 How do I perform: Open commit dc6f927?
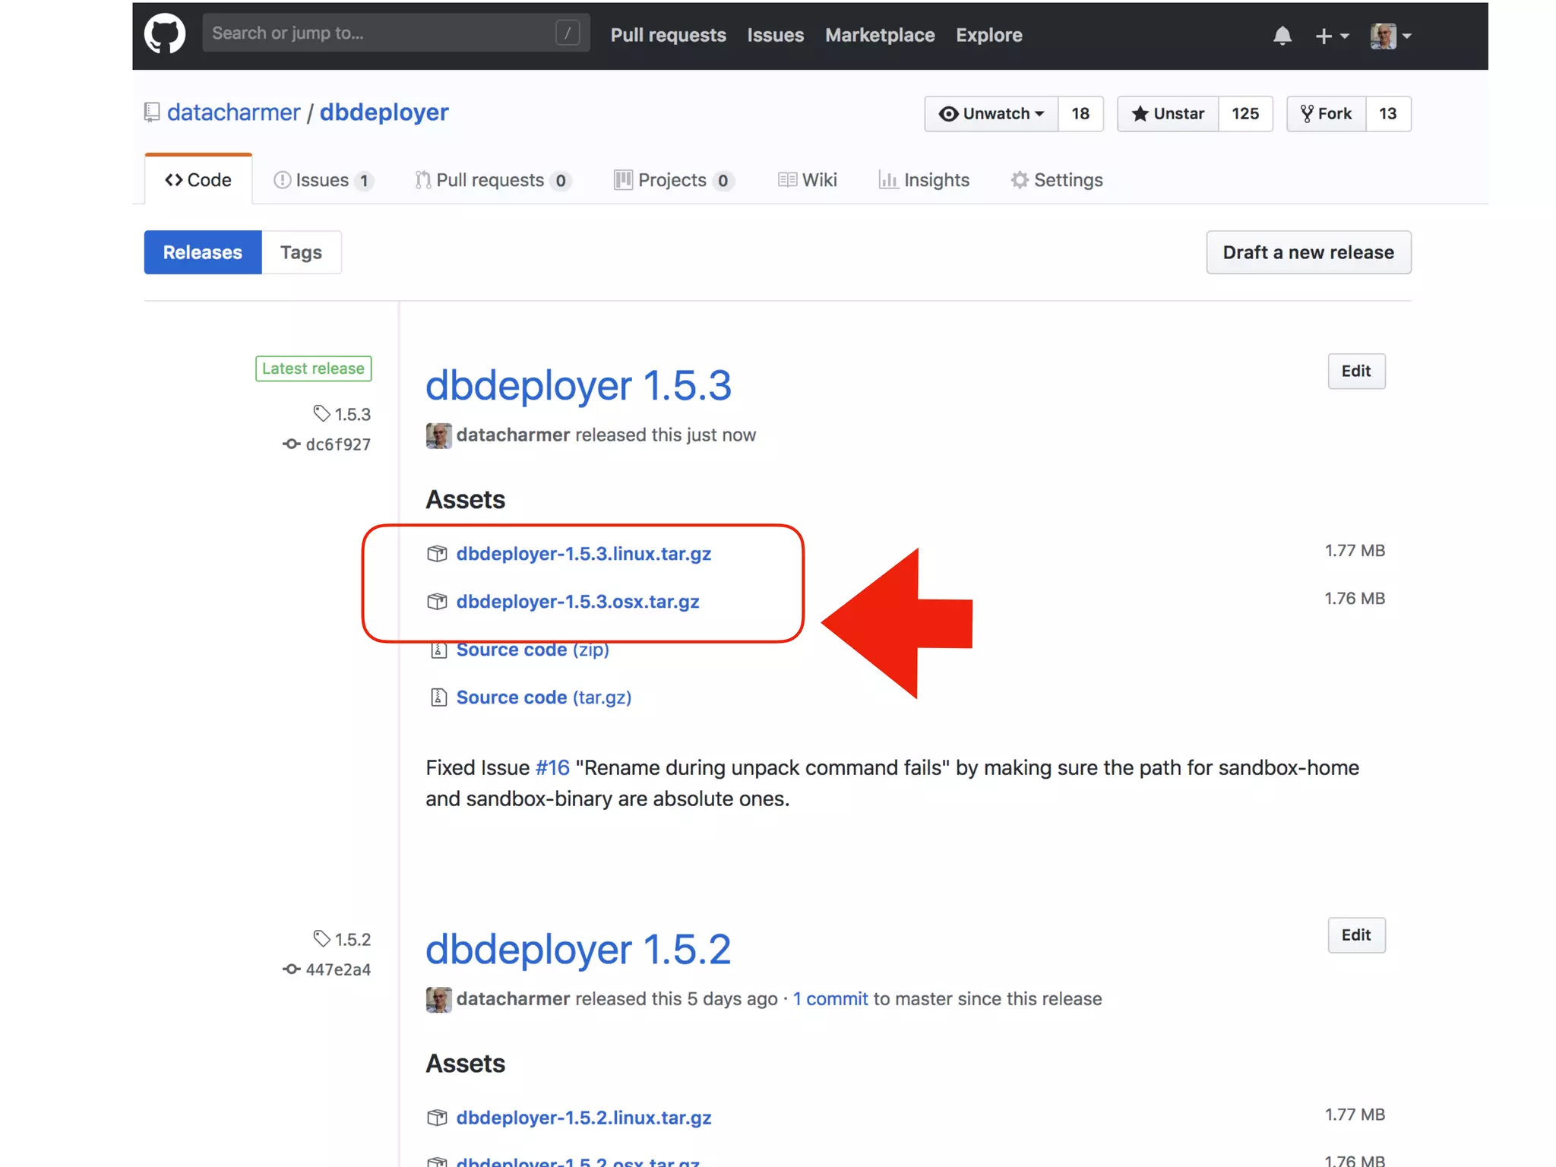coord(337,444)
